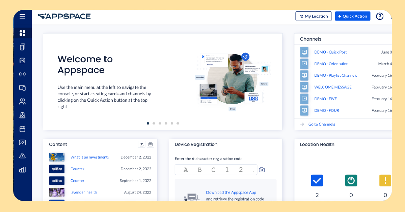The height and width of the screenshot is (212, 405).
Task: Open the DEMO - FIVE channel
Action: (325, 99)
